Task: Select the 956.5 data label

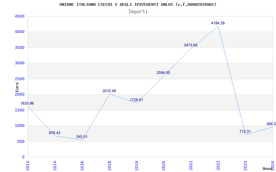Action: (271, 124)
